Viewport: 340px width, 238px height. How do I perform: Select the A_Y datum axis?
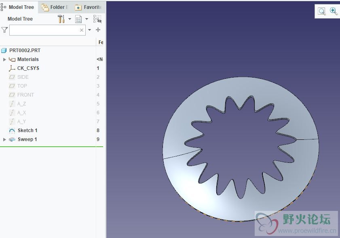click(21, 122)
